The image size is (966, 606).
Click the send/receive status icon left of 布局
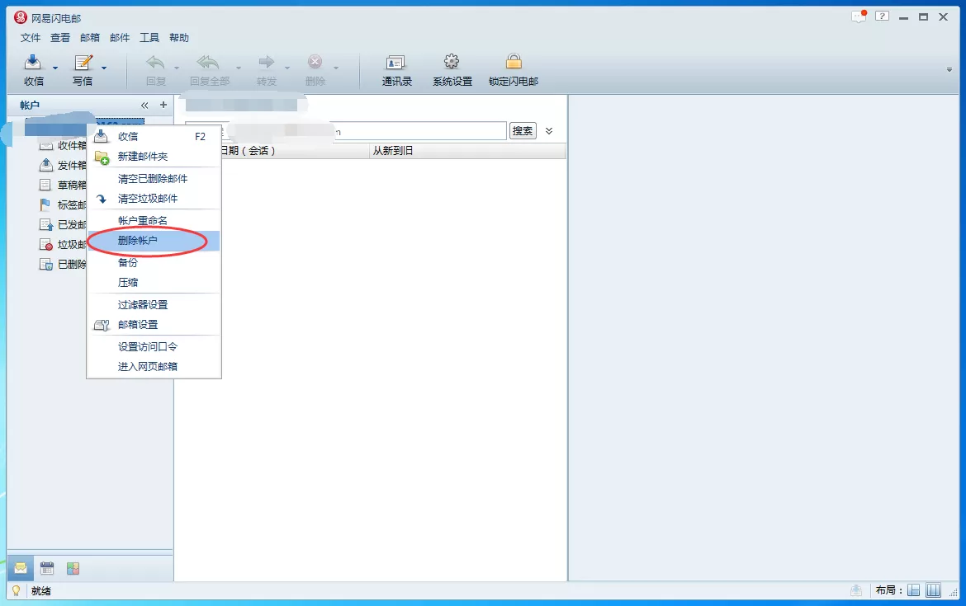point(856,590)
